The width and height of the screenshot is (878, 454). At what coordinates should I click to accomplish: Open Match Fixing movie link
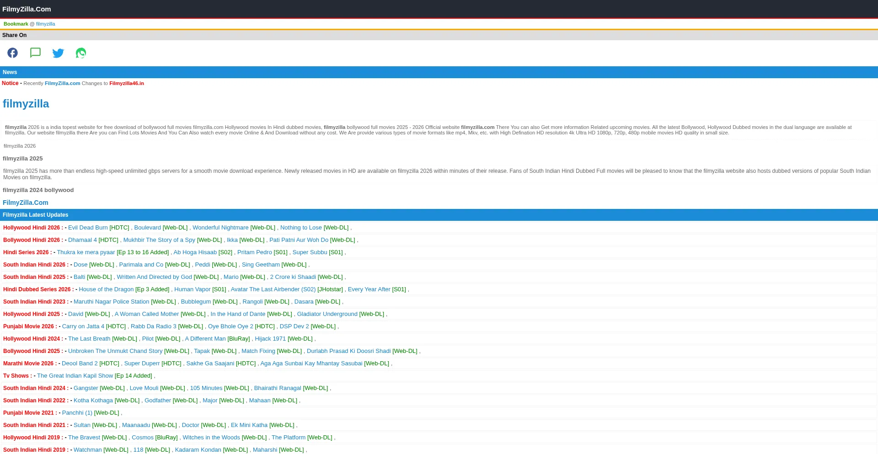[258, 351]
